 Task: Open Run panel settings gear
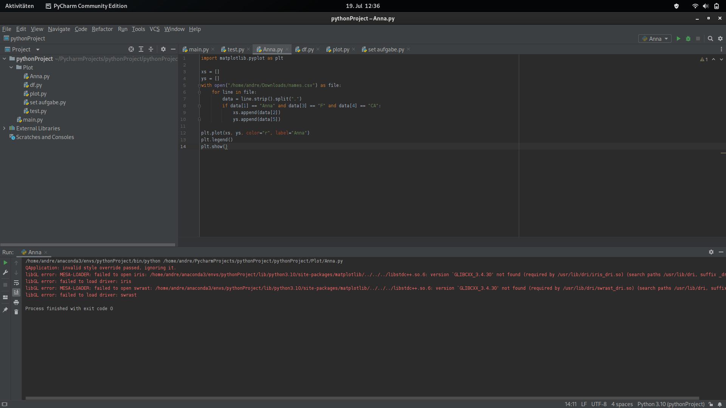tap(711, 252)
